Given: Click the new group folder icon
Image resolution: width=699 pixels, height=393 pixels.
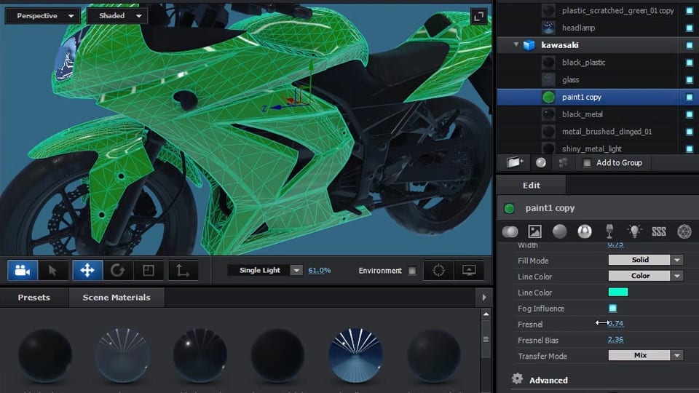Looking at the screenshot, I should coord(516,163).
